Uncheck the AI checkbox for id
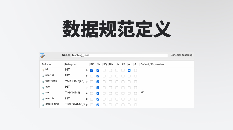Screen dimensions: 233x130 129,70
